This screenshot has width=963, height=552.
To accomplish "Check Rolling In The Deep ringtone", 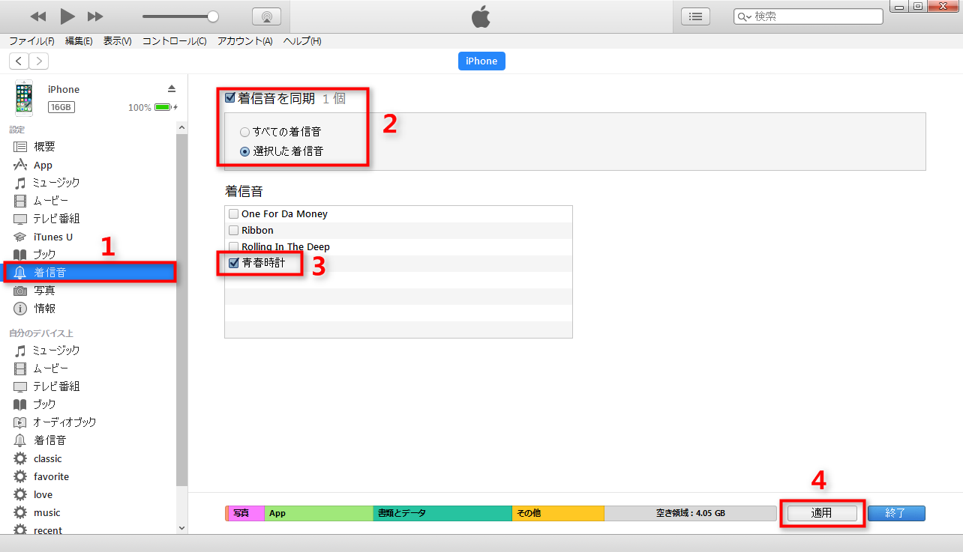I will tap(234, 247).
